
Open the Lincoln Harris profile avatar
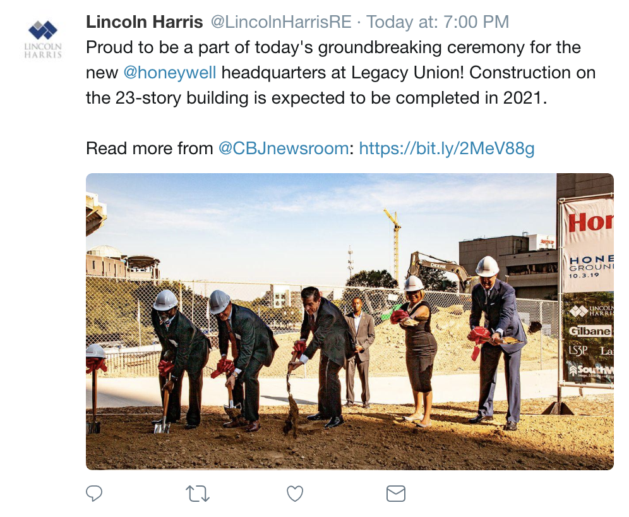[43, 39]
